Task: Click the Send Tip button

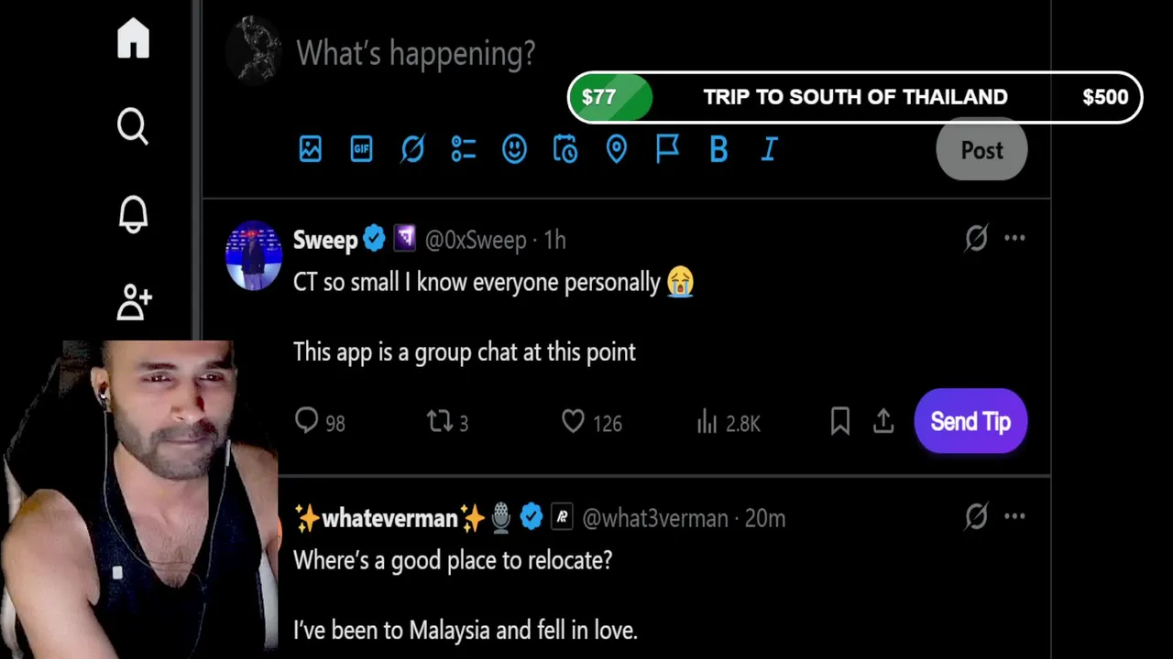Action: (x=970, y=422)
